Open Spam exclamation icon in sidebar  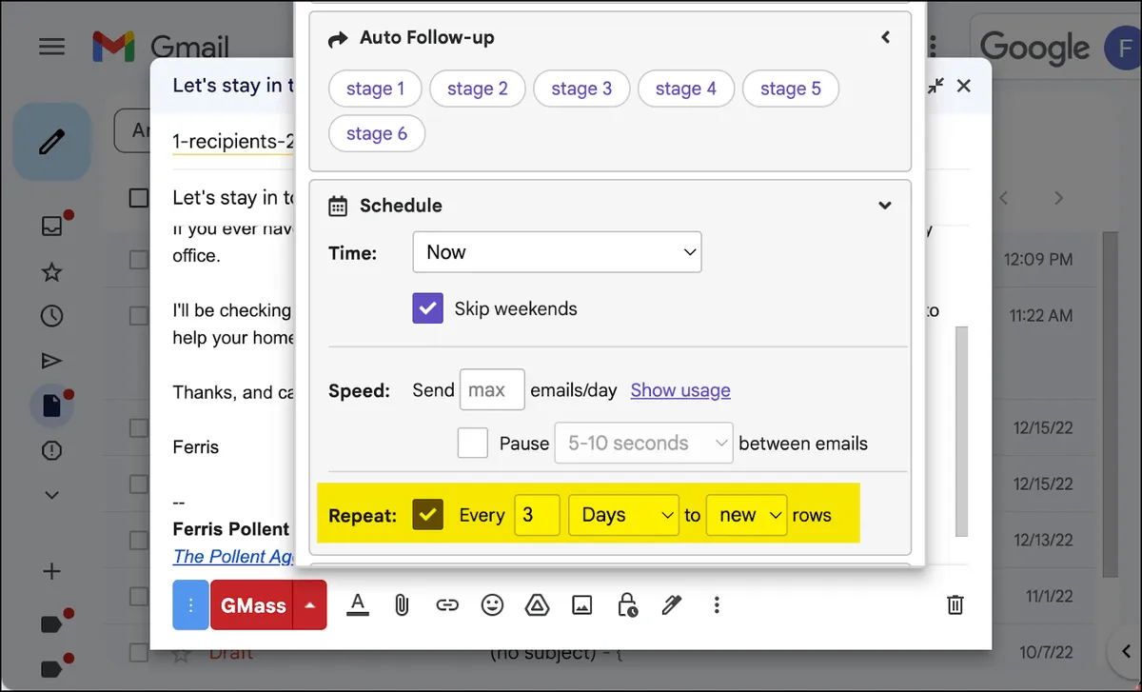[x=51, y=449]
